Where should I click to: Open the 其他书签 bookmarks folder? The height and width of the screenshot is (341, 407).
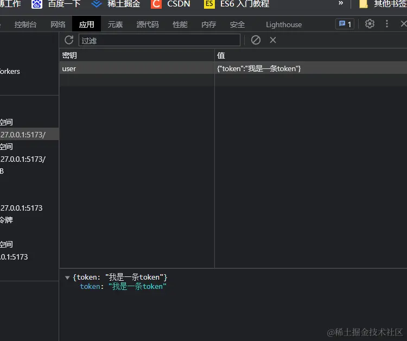coord(383,4)
